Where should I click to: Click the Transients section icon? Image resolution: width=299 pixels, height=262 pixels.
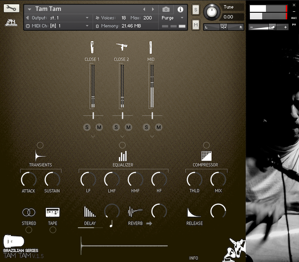pyautogui.click(x=40, y=156)
